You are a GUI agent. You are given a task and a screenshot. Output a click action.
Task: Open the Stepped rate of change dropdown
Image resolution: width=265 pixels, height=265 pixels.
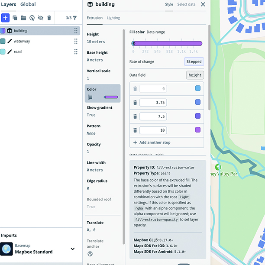pos(194,61)
